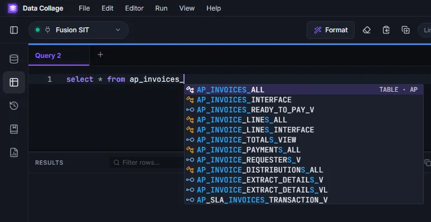Click the view icon beside AP_INVOICES_READY_TO_PAY_V
The height and width of the screenshot is (222, 431).
click(190, 110)
